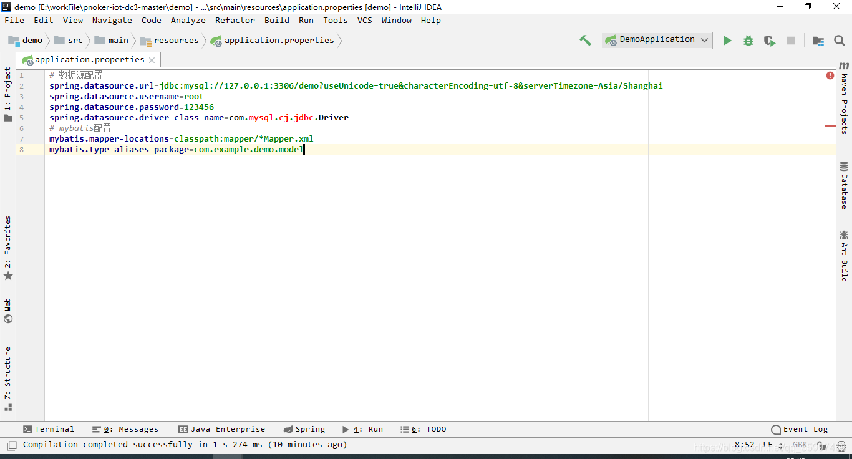
Task: Run DemoApplication with the green Run arrow
Action: click(x=727, y=40)
